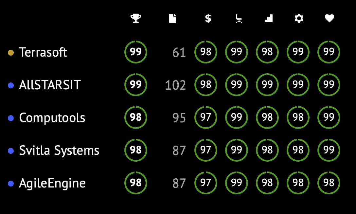The image size is (356, 214).
Task: Click the stairs career growth column icon
Action: 269,18
